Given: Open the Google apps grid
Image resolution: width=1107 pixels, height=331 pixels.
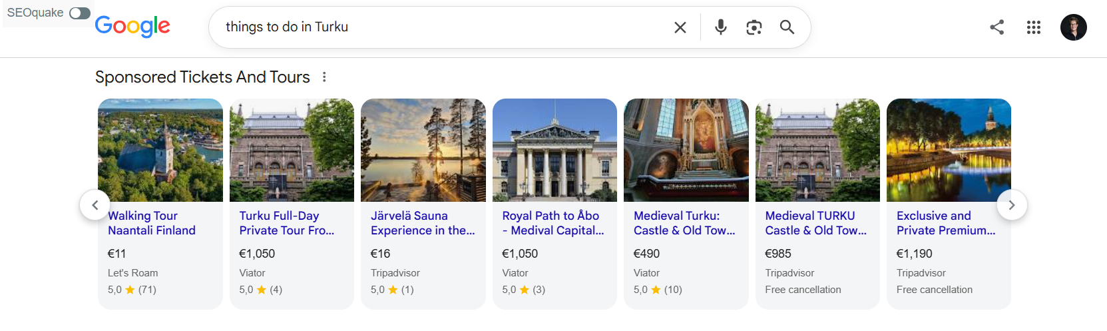Looking at the screenshot, I should [x=1033, y=27].
